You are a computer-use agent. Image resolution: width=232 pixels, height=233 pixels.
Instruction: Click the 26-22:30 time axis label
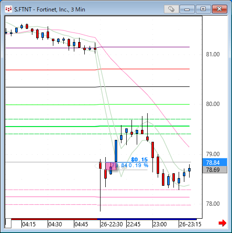pyautogui.click(x=111, y=224)
